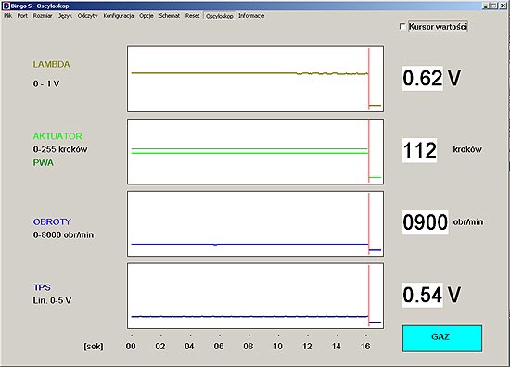Image resolution: width=510 pixels, height=367 pixels.
Task: Click inside the OBROTY graph panel
Action: coord(255,223)
